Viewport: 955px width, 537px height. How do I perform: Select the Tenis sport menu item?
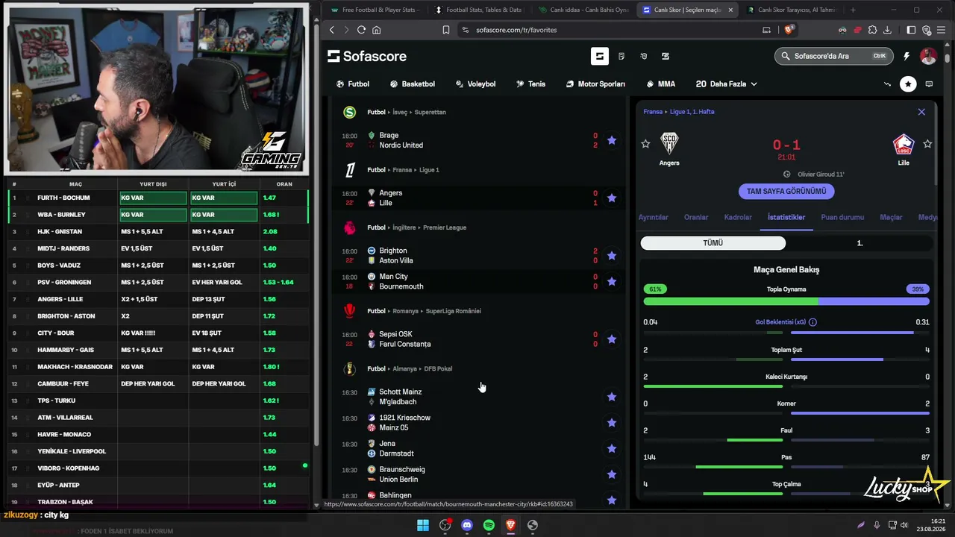click(x=530, y=84)
